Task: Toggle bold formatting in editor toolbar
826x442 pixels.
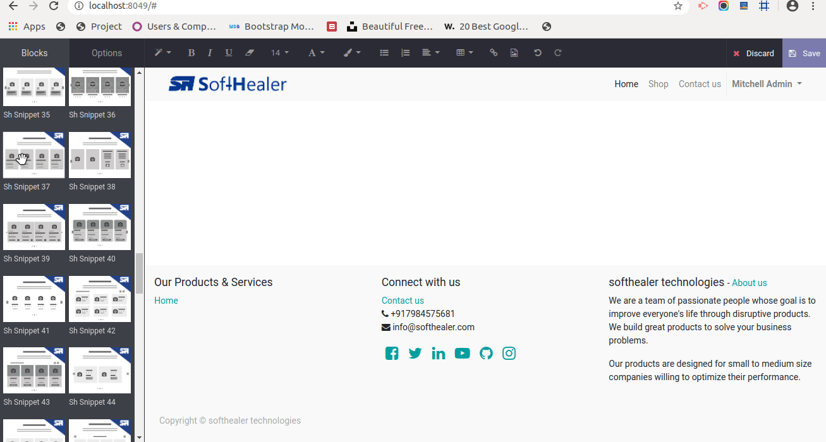Action: [191, 53]
